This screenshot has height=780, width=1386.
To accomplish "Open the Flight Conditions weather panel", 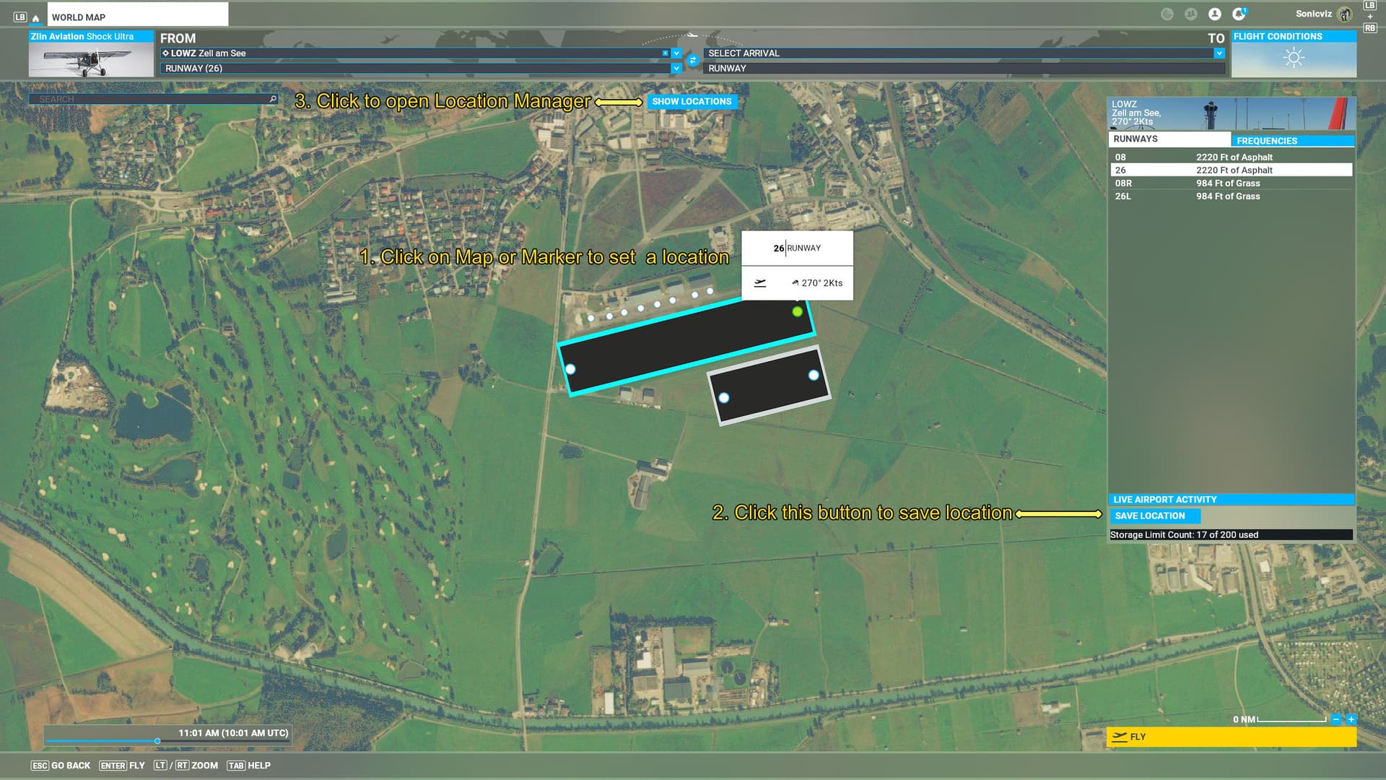I will 1293,56.
